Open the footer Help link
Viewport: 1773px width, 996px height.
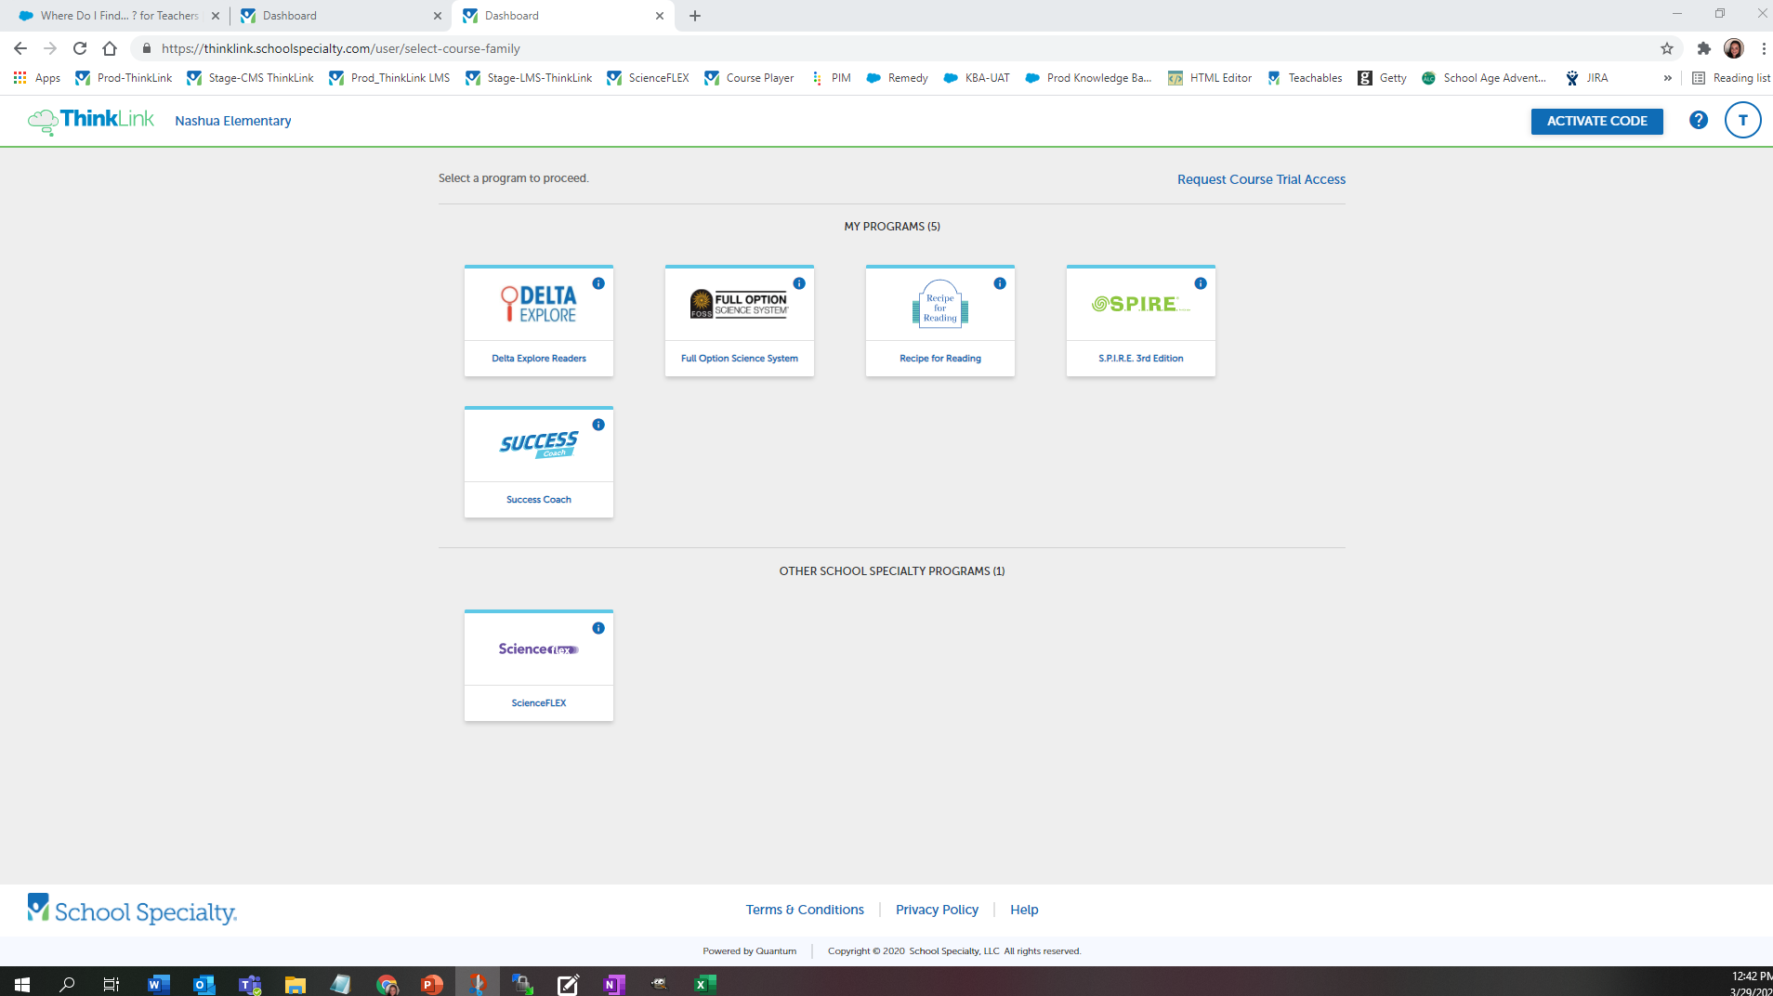point(1024,910)
